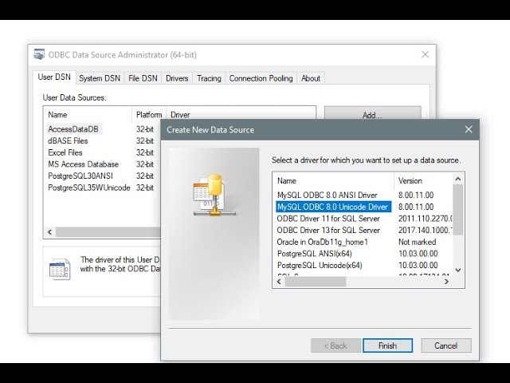Click the Finish button

388,345
